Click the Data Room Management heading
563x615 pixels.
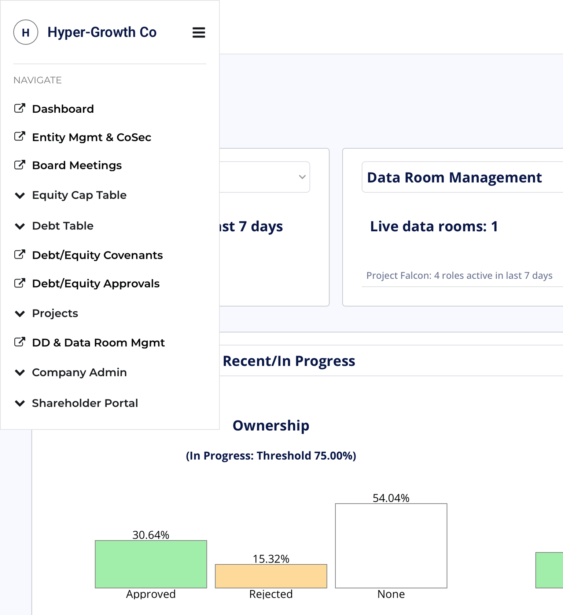click(x=454, y=178)
